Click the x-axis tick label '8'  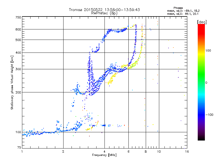tap(146, 152)
